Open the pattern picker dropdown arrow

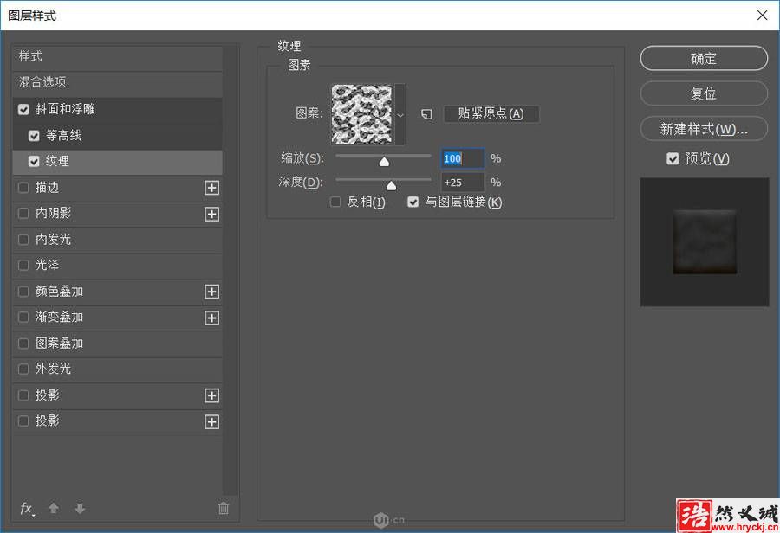coord(400,115)
